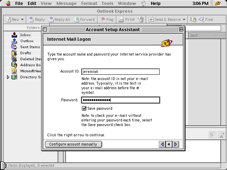Click Configure account manually button

(x=73, y=144)
